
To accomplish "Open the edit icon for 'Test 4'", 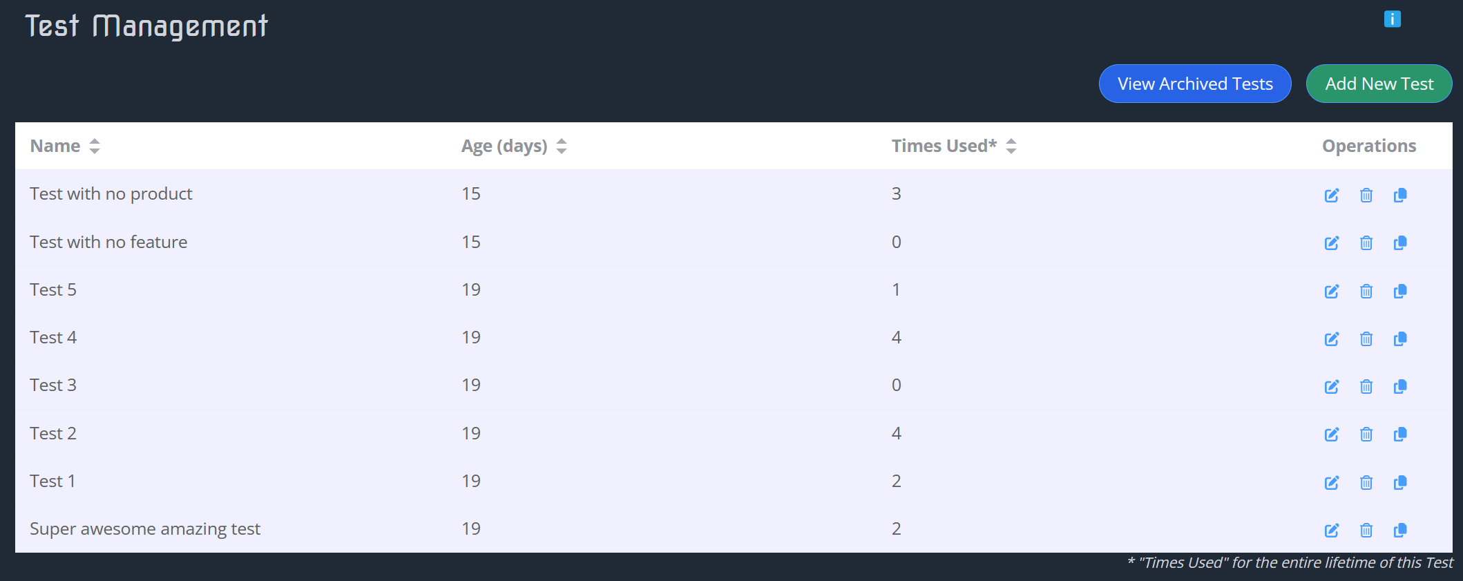I will (1332, 339).
